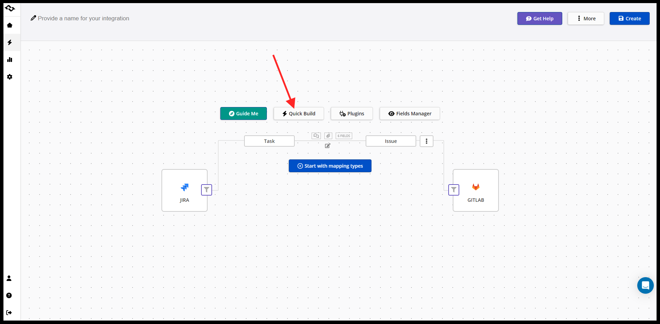Image resolution: width=660 pixels, height=324 pixels.
Task: Open the home page from sidebar
Action: tap(10, 25)
